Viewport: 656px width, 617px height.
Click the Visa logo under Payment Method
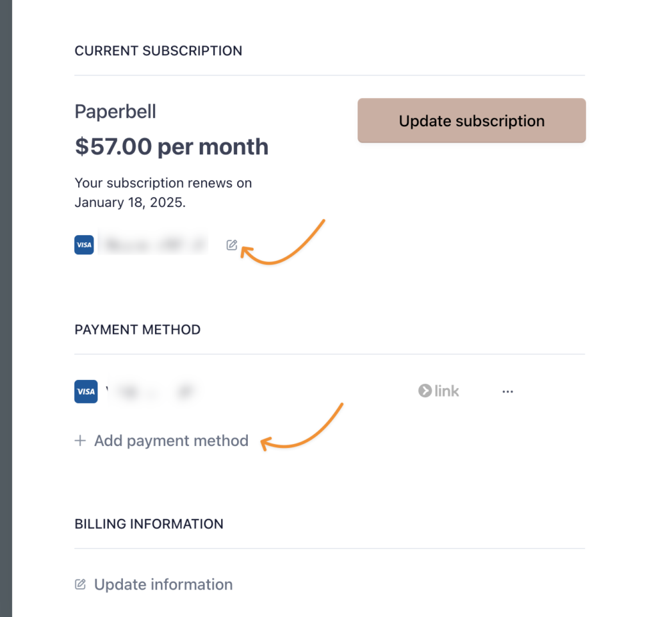(x=86, y=391)
